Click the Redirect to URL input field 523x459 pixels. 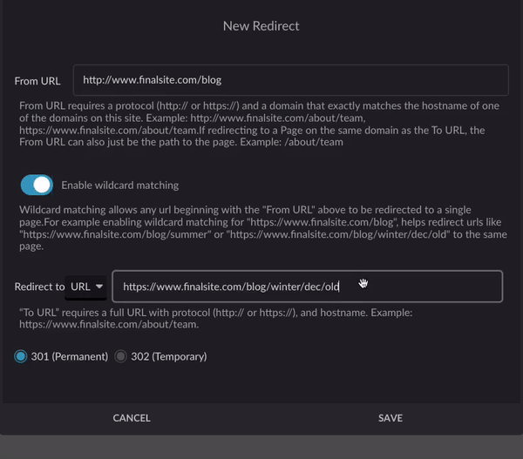307,287
